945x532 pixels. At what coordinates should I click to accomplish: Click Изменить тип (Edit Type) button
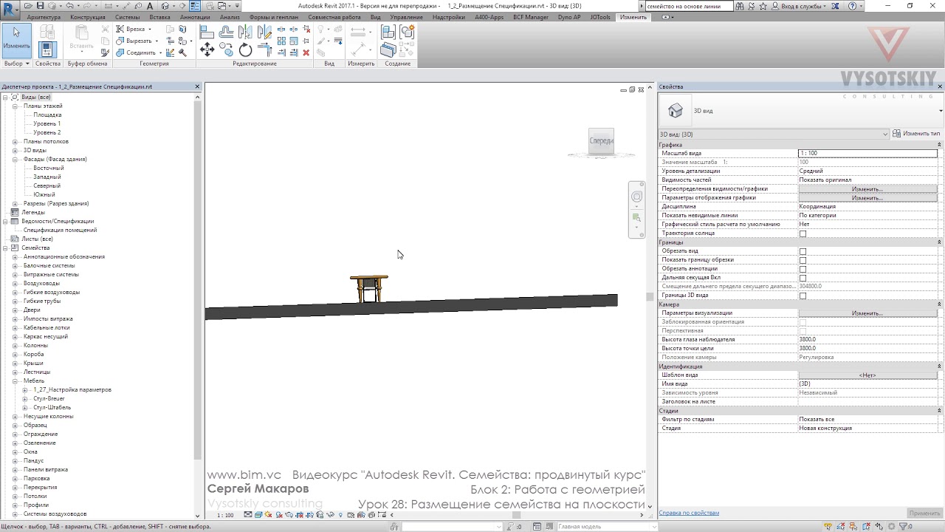click(916, 134)
